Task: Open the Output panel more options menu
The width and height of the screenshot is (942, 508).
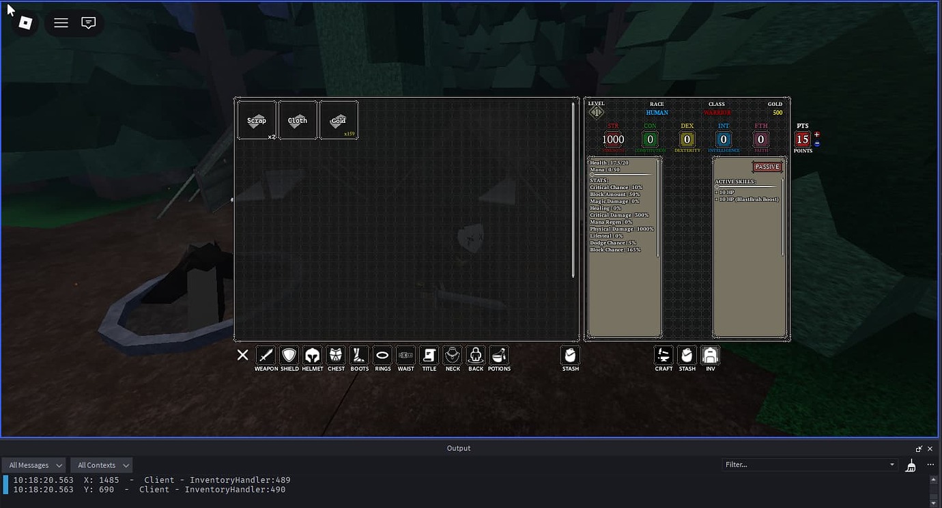Action: tap(930, 464)
